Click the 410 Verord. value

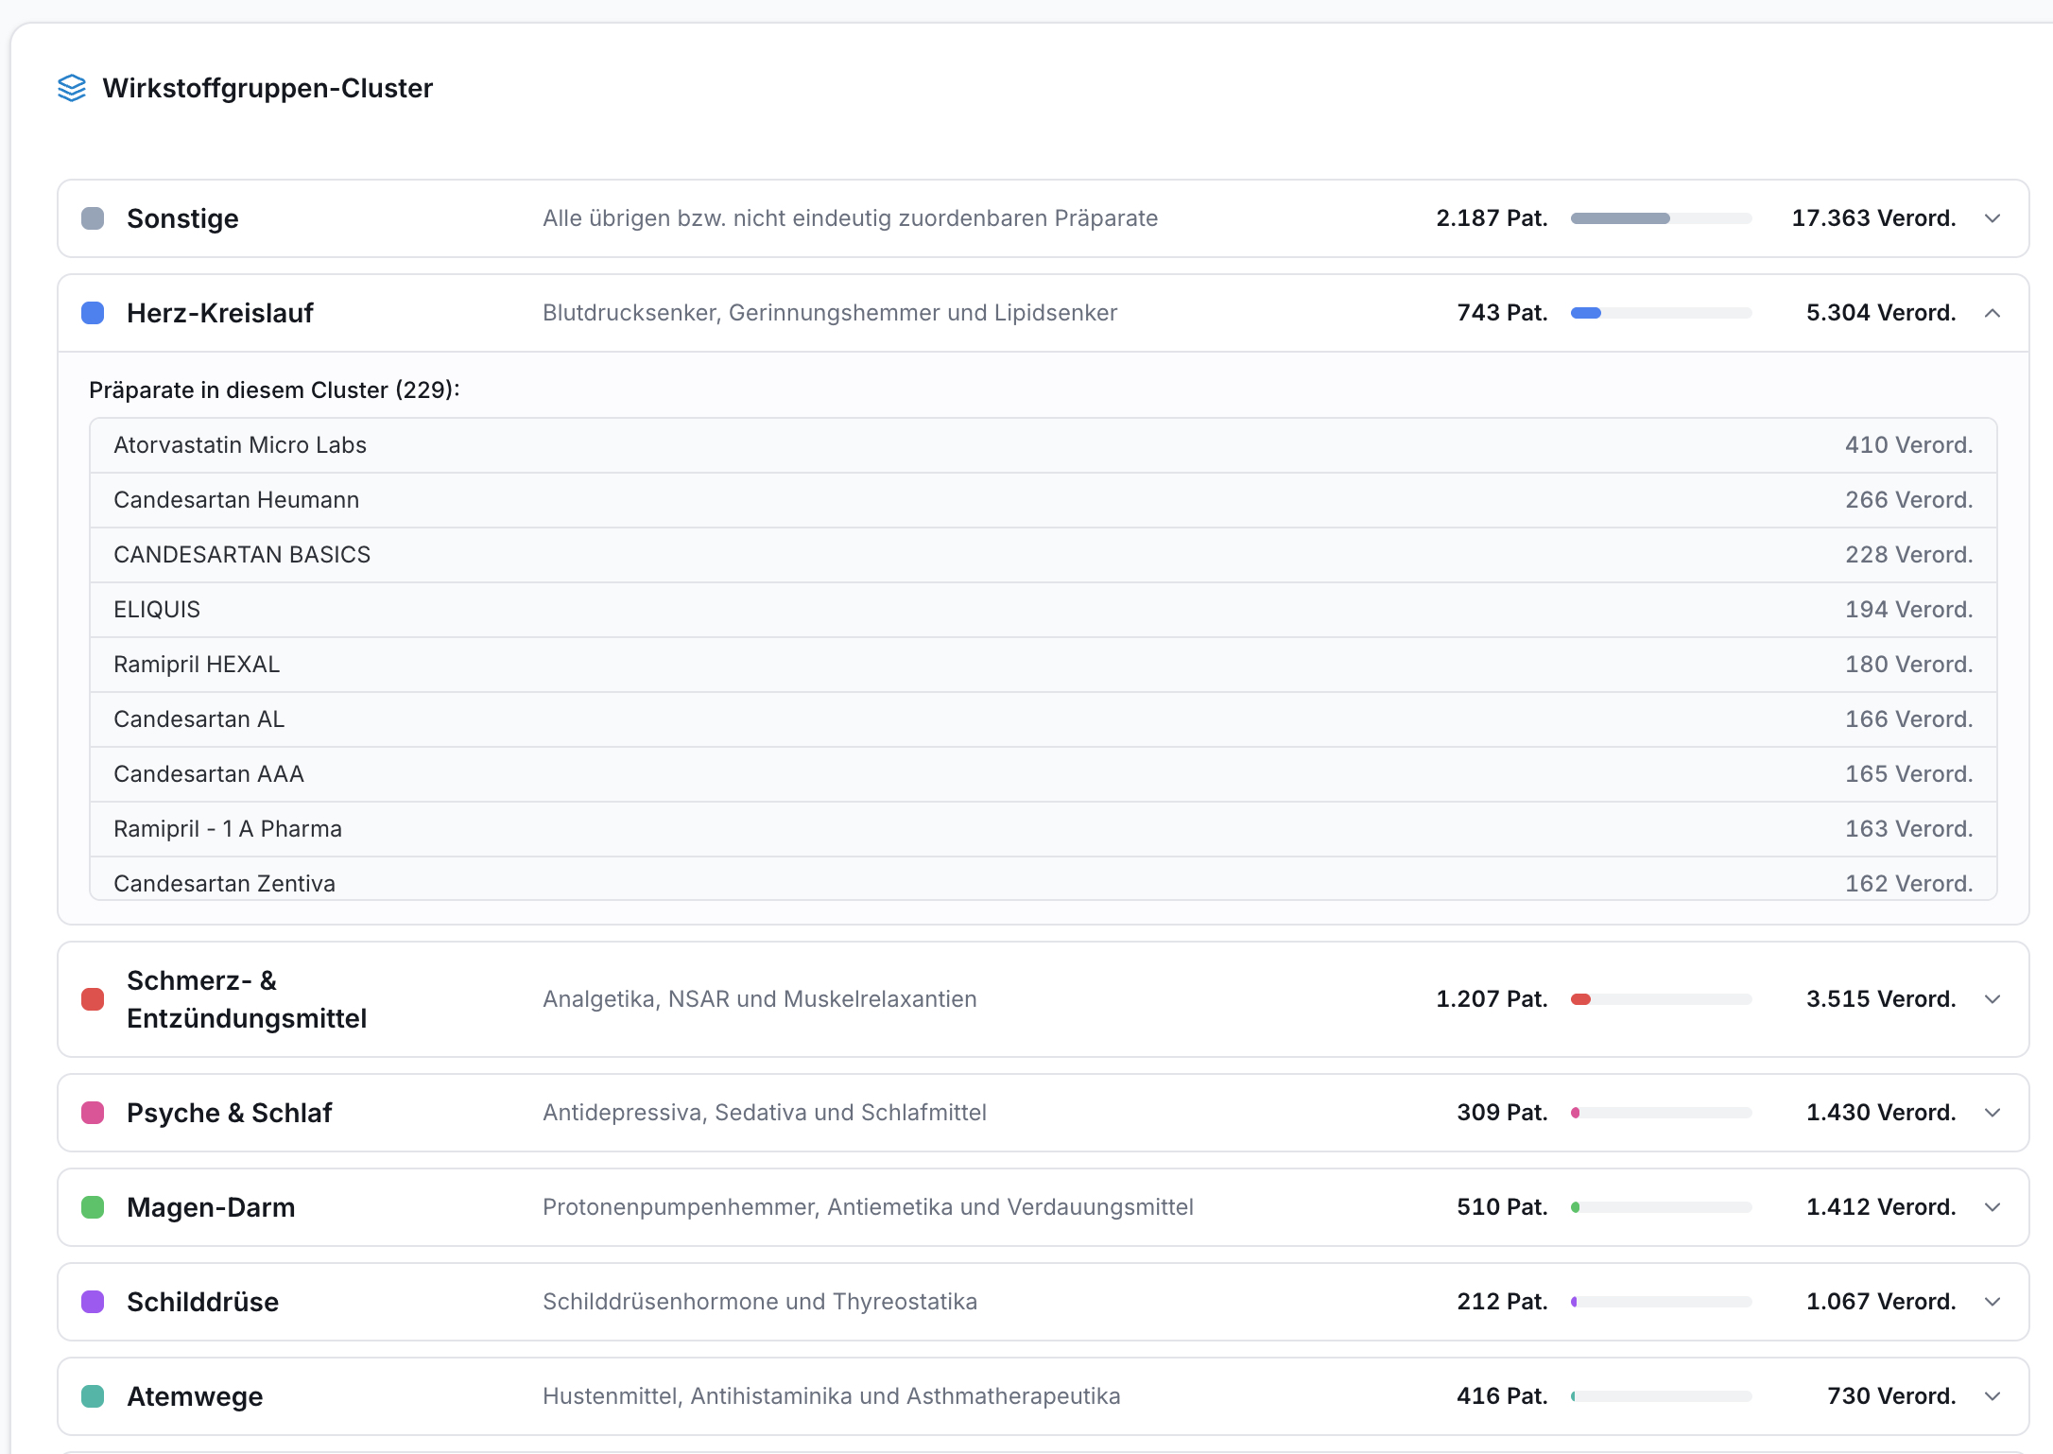pos(1908,445)
